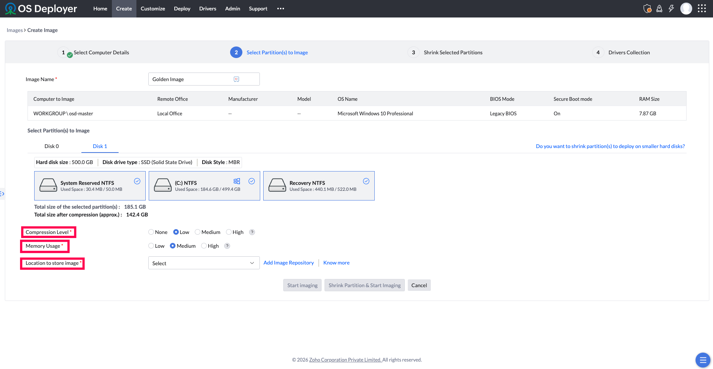Deselect the Recovery NTFS partition checkmark
This screenshot has height=369, width=713.
click(x=366, y=181)
